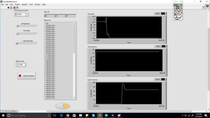Select the Object Shortcut Menu tool
Viewport: 210px width, 118px height.
pos(178,11)
